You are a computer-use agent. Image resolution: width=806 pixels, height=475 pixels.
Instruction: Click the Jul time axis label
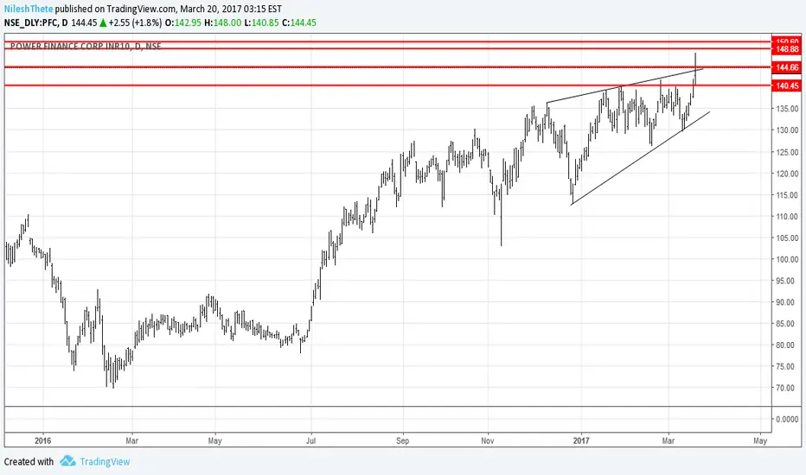click(310, 440)
